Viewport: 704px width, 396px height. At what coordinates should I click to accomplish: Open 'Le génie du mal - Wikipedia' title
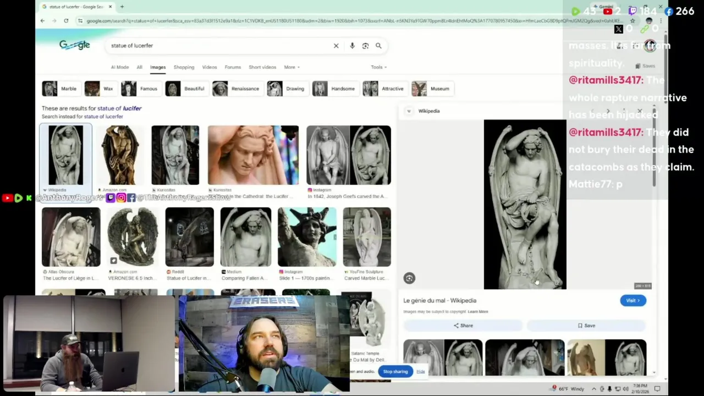pyautogui.click(x=440, y=300)
